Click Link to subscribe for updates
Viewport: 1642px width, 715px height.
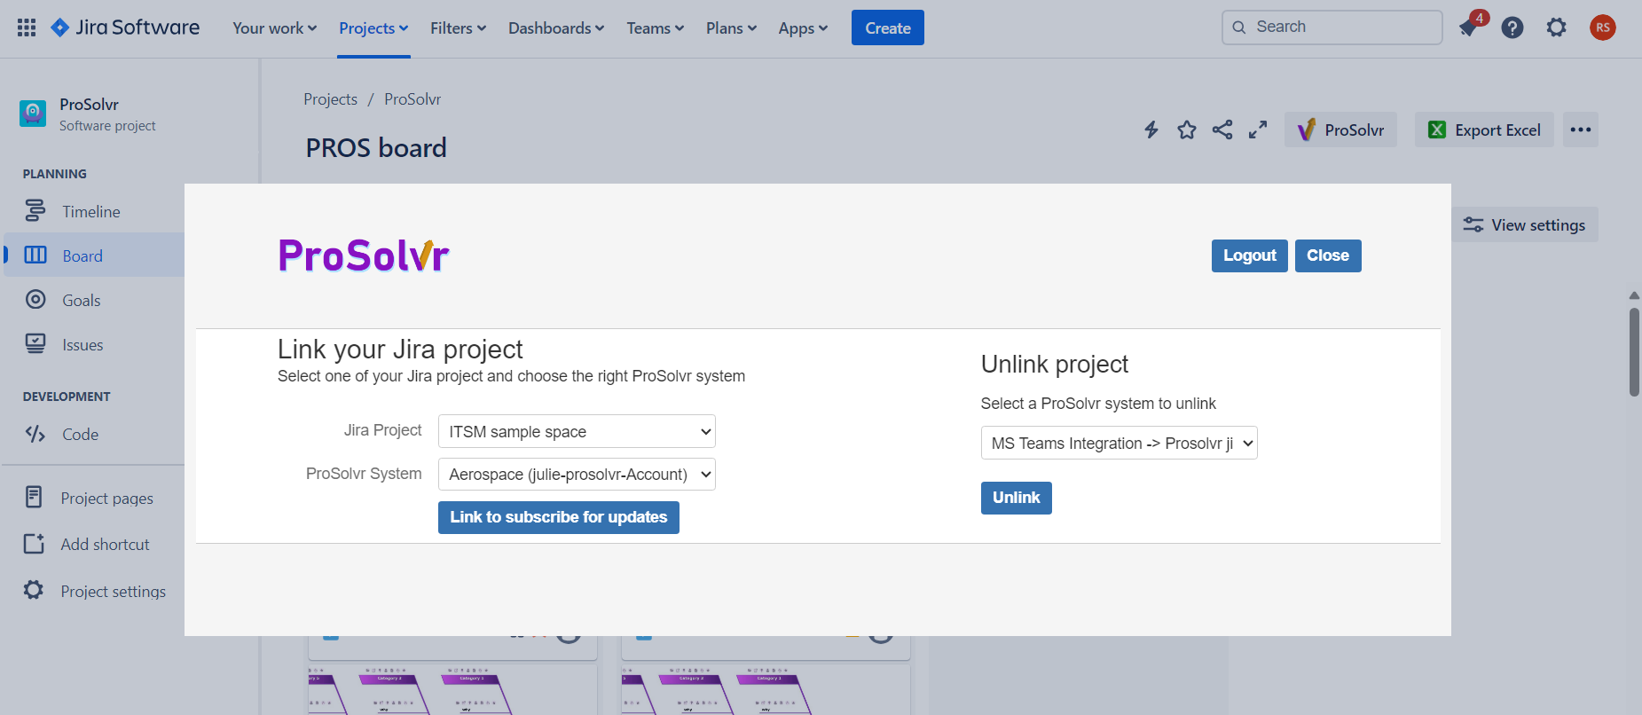click(x=558, y=517)
